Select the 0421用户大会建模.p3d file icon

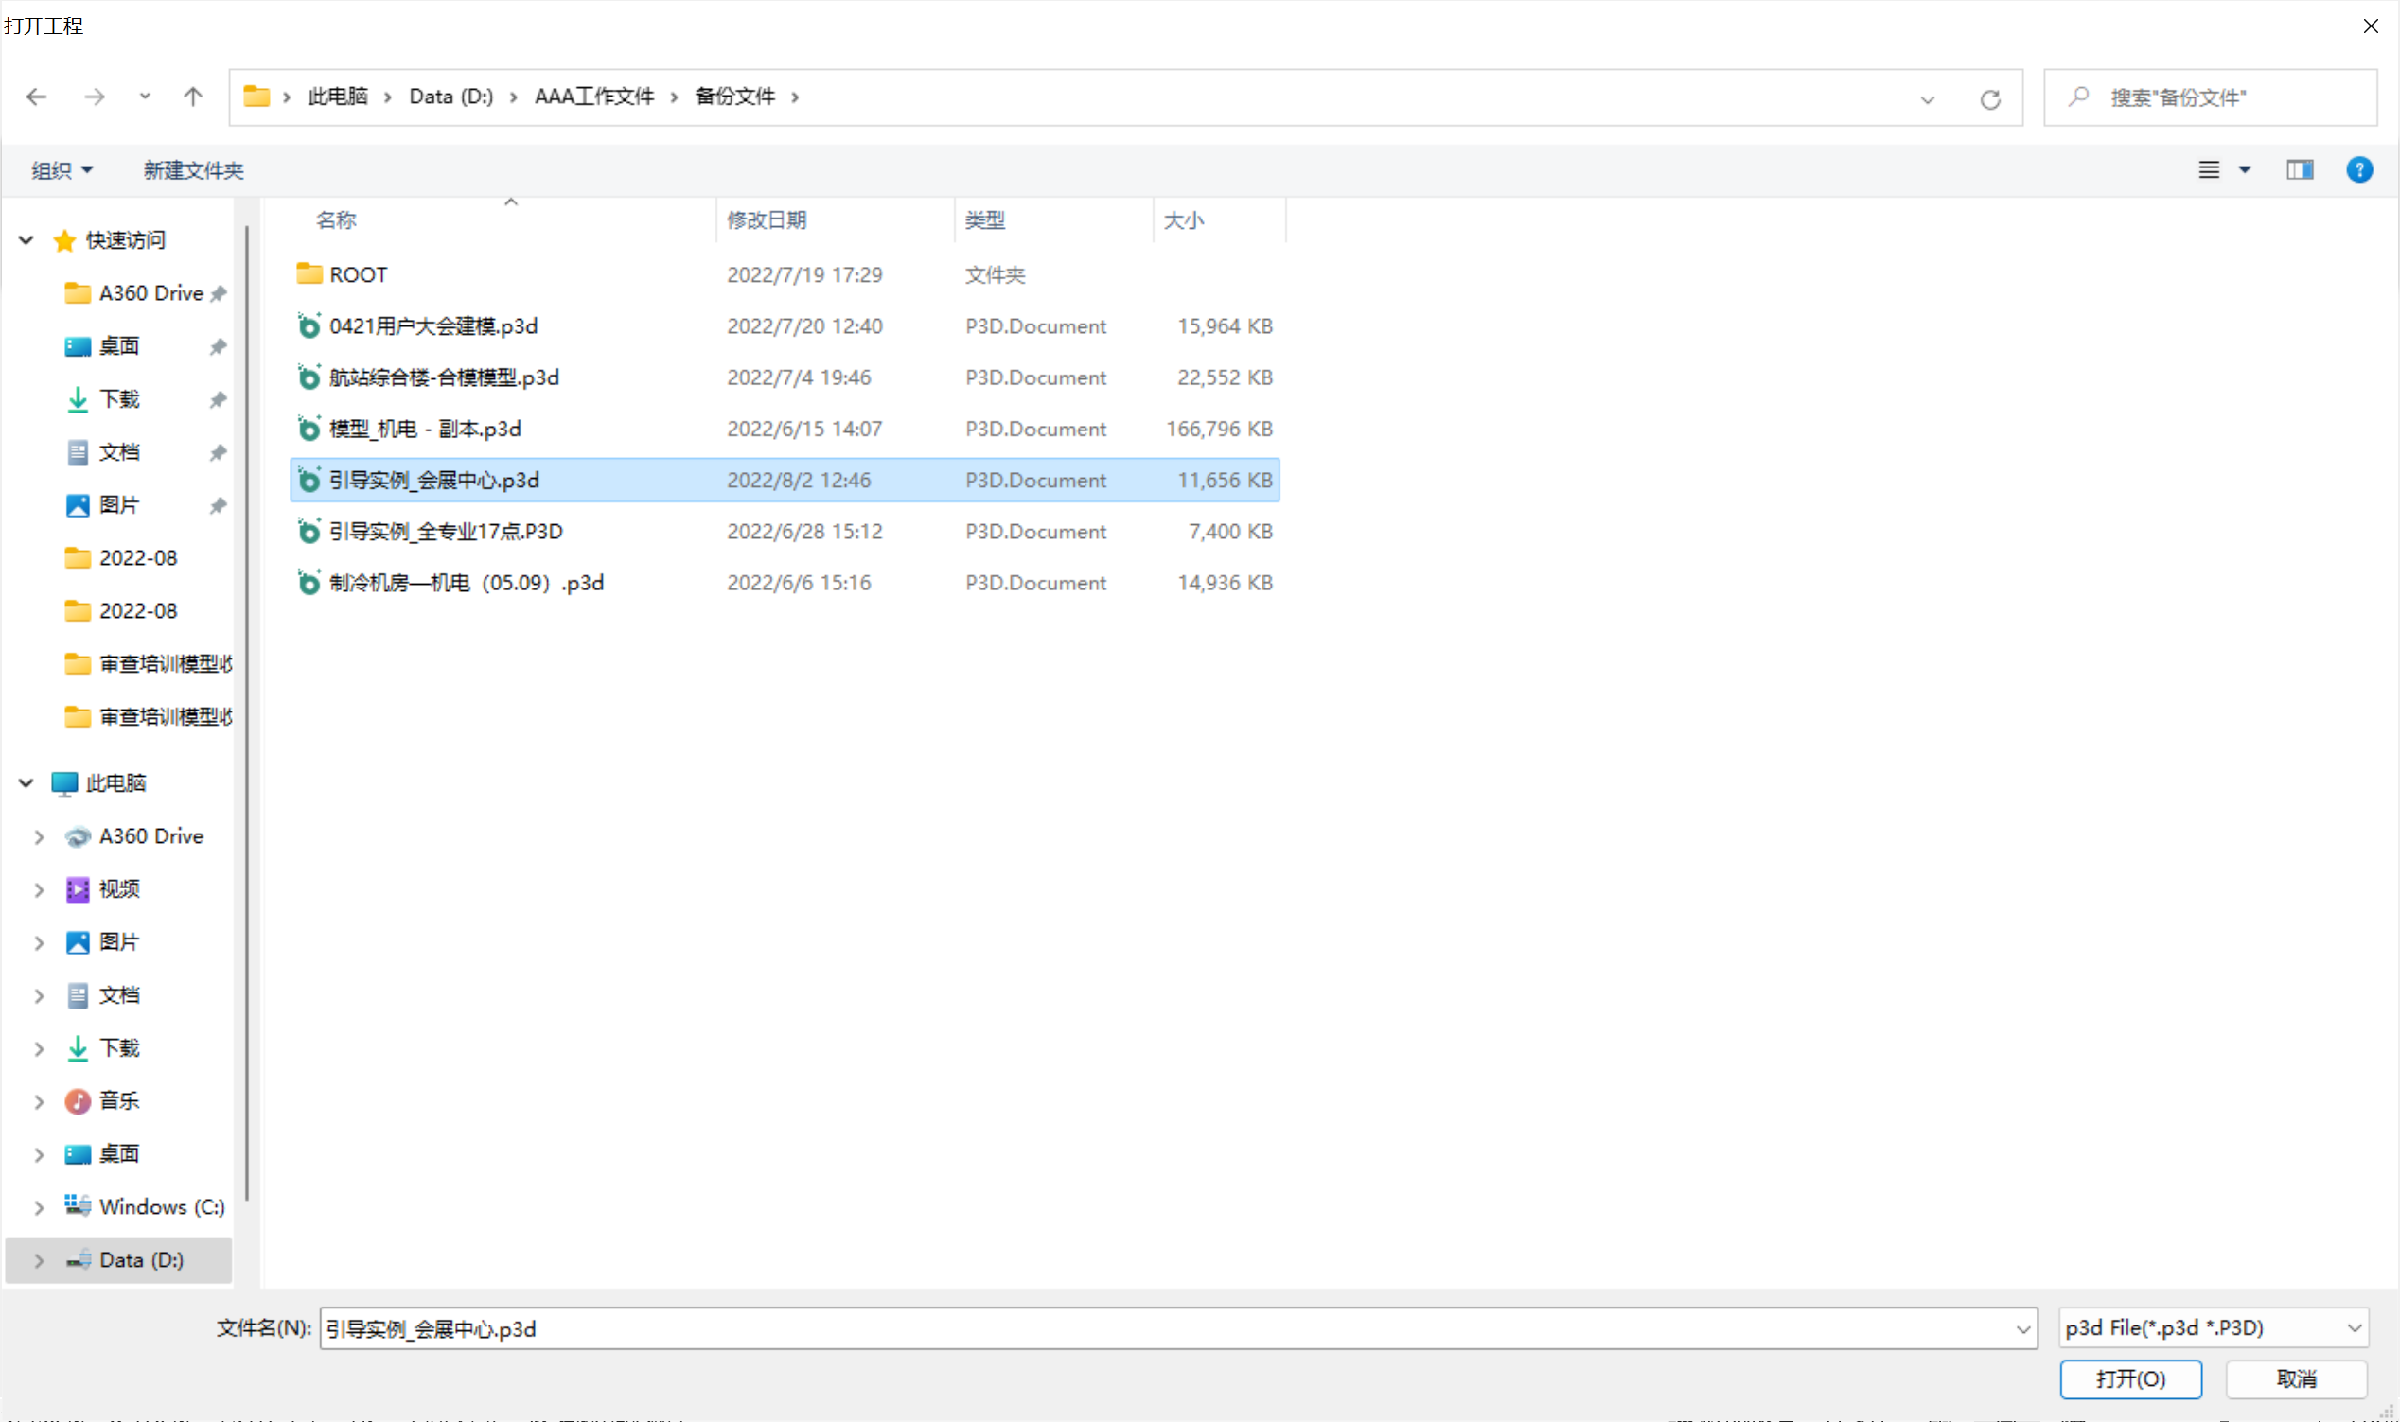click(x=309, y=326)
